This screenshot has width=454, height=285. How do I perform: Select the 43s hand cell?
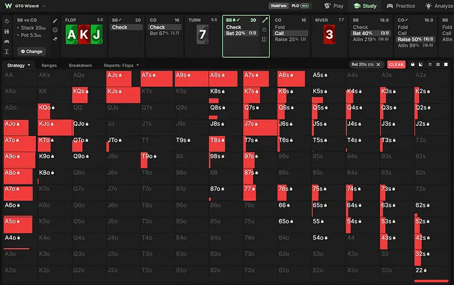[x=396, y=242]
